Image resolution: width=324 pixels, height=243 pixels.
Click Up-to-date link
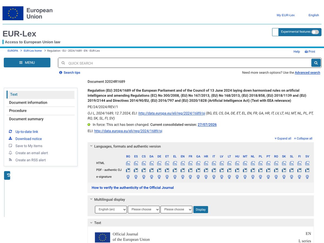pyautogui.click(x=26, y=132)
